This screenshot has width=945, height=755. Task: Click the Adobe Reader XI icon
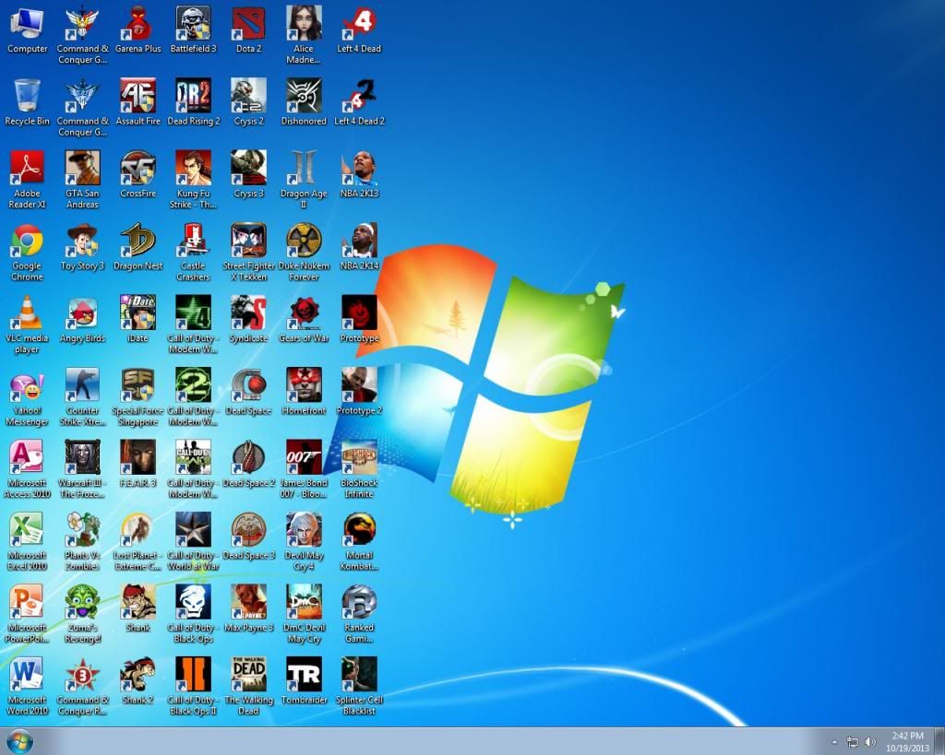click(x=27, y=180)
